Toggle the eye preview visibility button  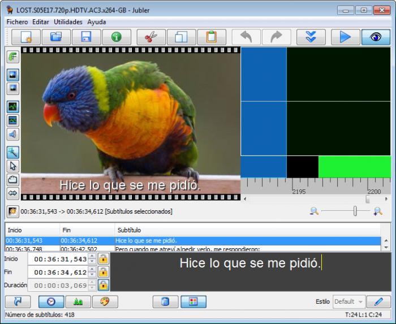pos(375,37)
